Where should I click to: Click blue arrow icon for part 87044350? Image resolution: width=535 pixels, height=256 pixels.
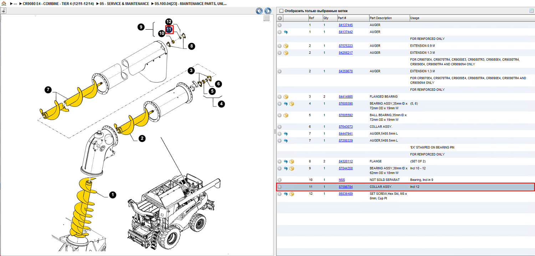pos(286,168)
